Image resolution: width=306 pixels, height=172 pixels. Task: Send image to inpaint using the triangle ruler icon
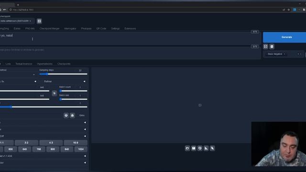(206, 149)
